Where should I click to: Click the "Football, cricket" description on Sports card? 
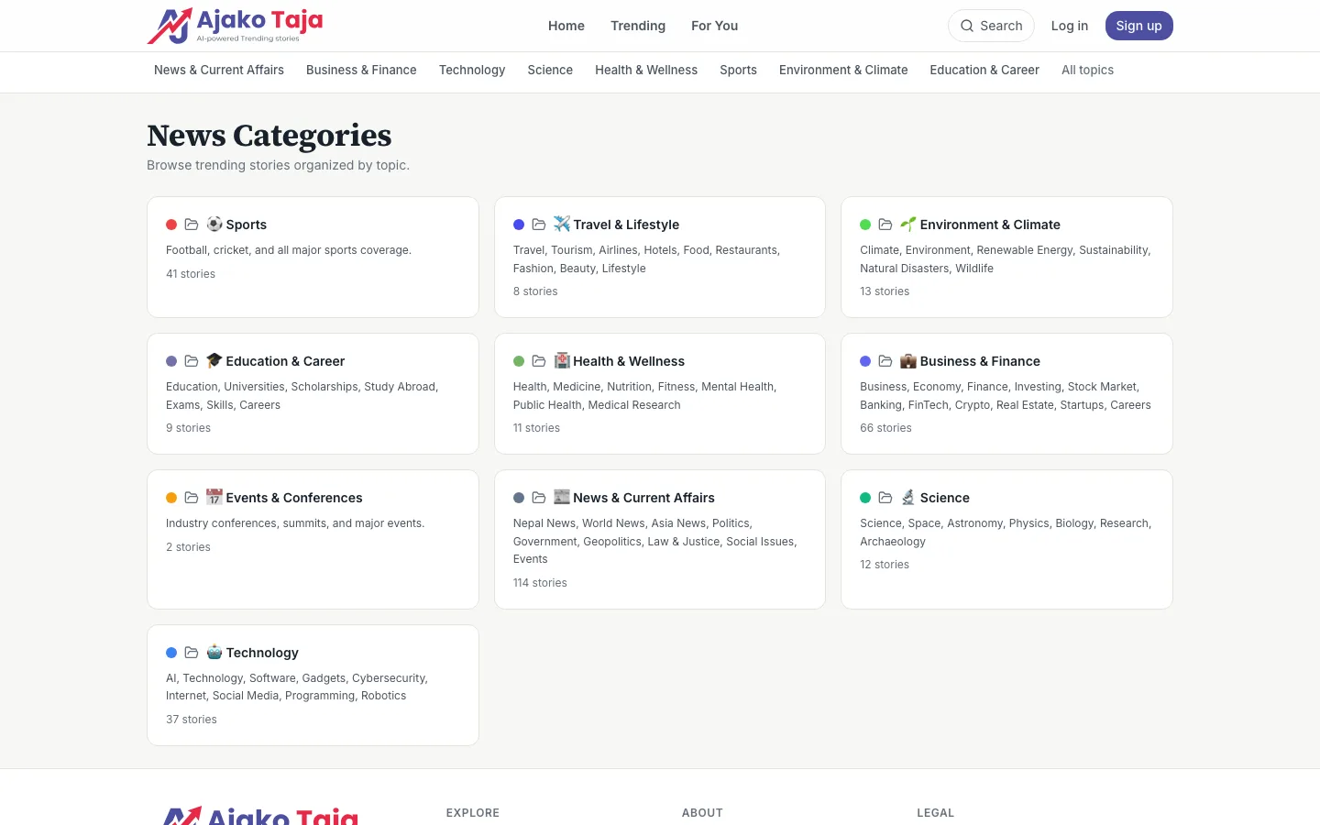click(x=289, y=250)
